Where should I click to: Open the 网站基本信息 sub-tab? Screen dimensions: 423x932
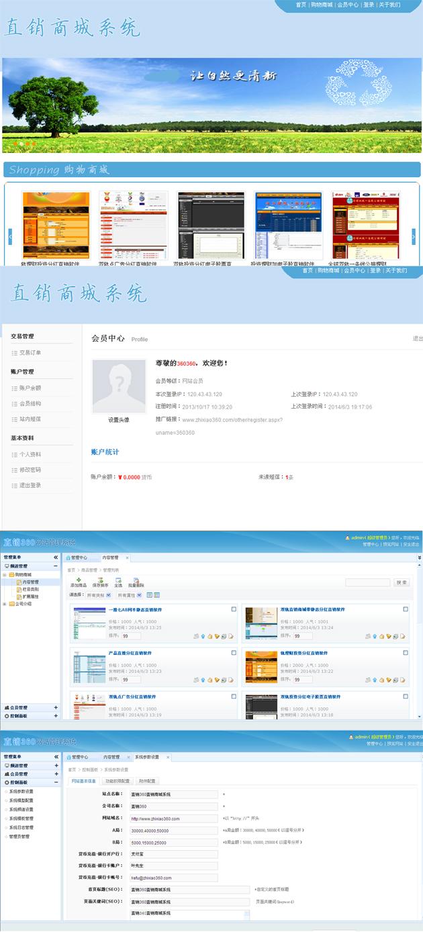point(84,781)
